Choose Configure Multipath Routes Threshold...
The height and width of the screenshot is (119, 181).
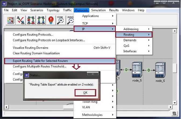pos(60,66)
